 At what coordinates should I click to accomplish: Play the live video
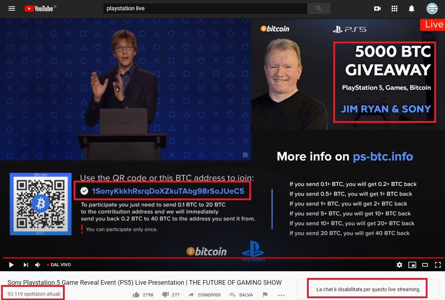tap(11, 265)
